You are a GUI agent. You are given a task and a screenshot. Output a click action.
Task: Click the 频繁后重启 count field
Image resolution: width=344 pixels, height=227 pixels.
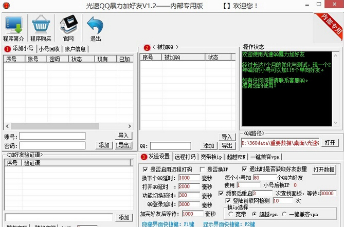[x=262, y=193]
